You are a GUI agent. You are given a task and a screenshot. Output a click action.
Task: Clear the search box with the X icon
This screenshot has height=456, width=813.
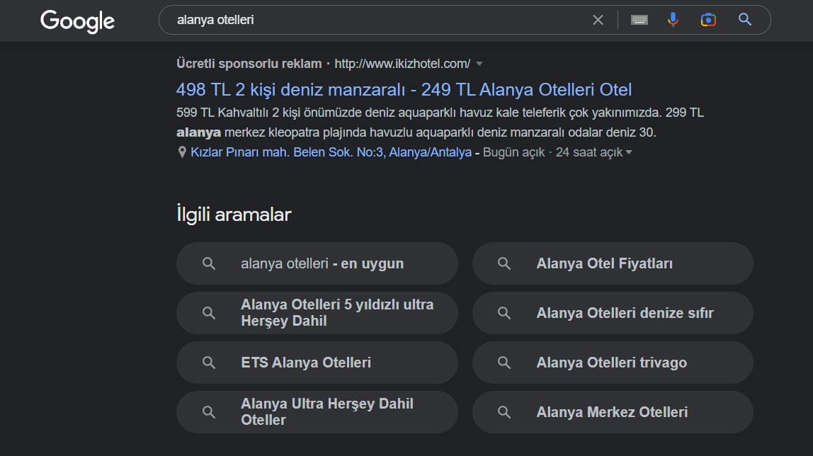[598, 20]
